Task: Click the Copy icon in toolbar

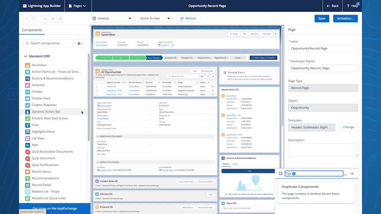Action: click(53, 18)
